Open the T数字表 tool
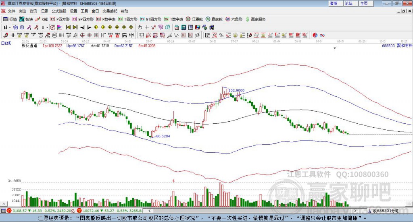This screenshot has height=222, width=413. (173, 19)
